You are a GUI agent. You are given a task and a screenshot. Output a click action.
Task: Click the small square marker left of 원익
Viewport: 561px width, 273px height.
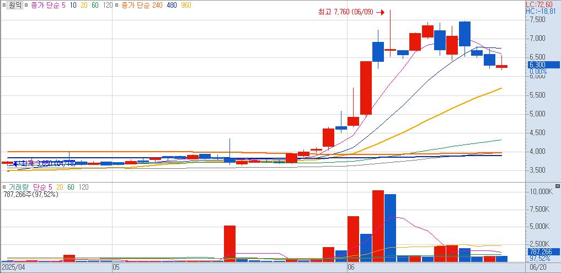(x=3, y=6)
